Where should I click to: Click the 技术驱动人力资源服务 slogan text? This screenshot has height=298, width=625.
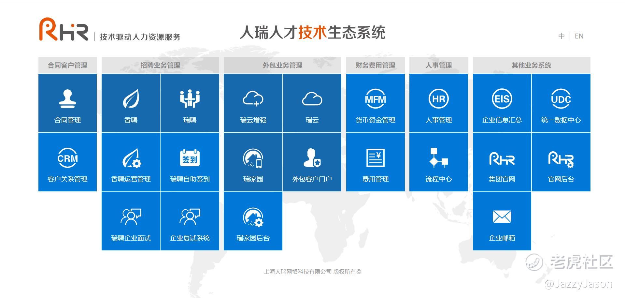pyautogui.click(x=140, y=37)
